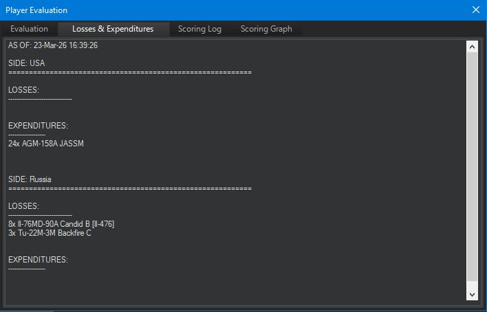Open the Scoring Log tab
Viewport: 487px width, 312px height.
(x=198, y=29)
